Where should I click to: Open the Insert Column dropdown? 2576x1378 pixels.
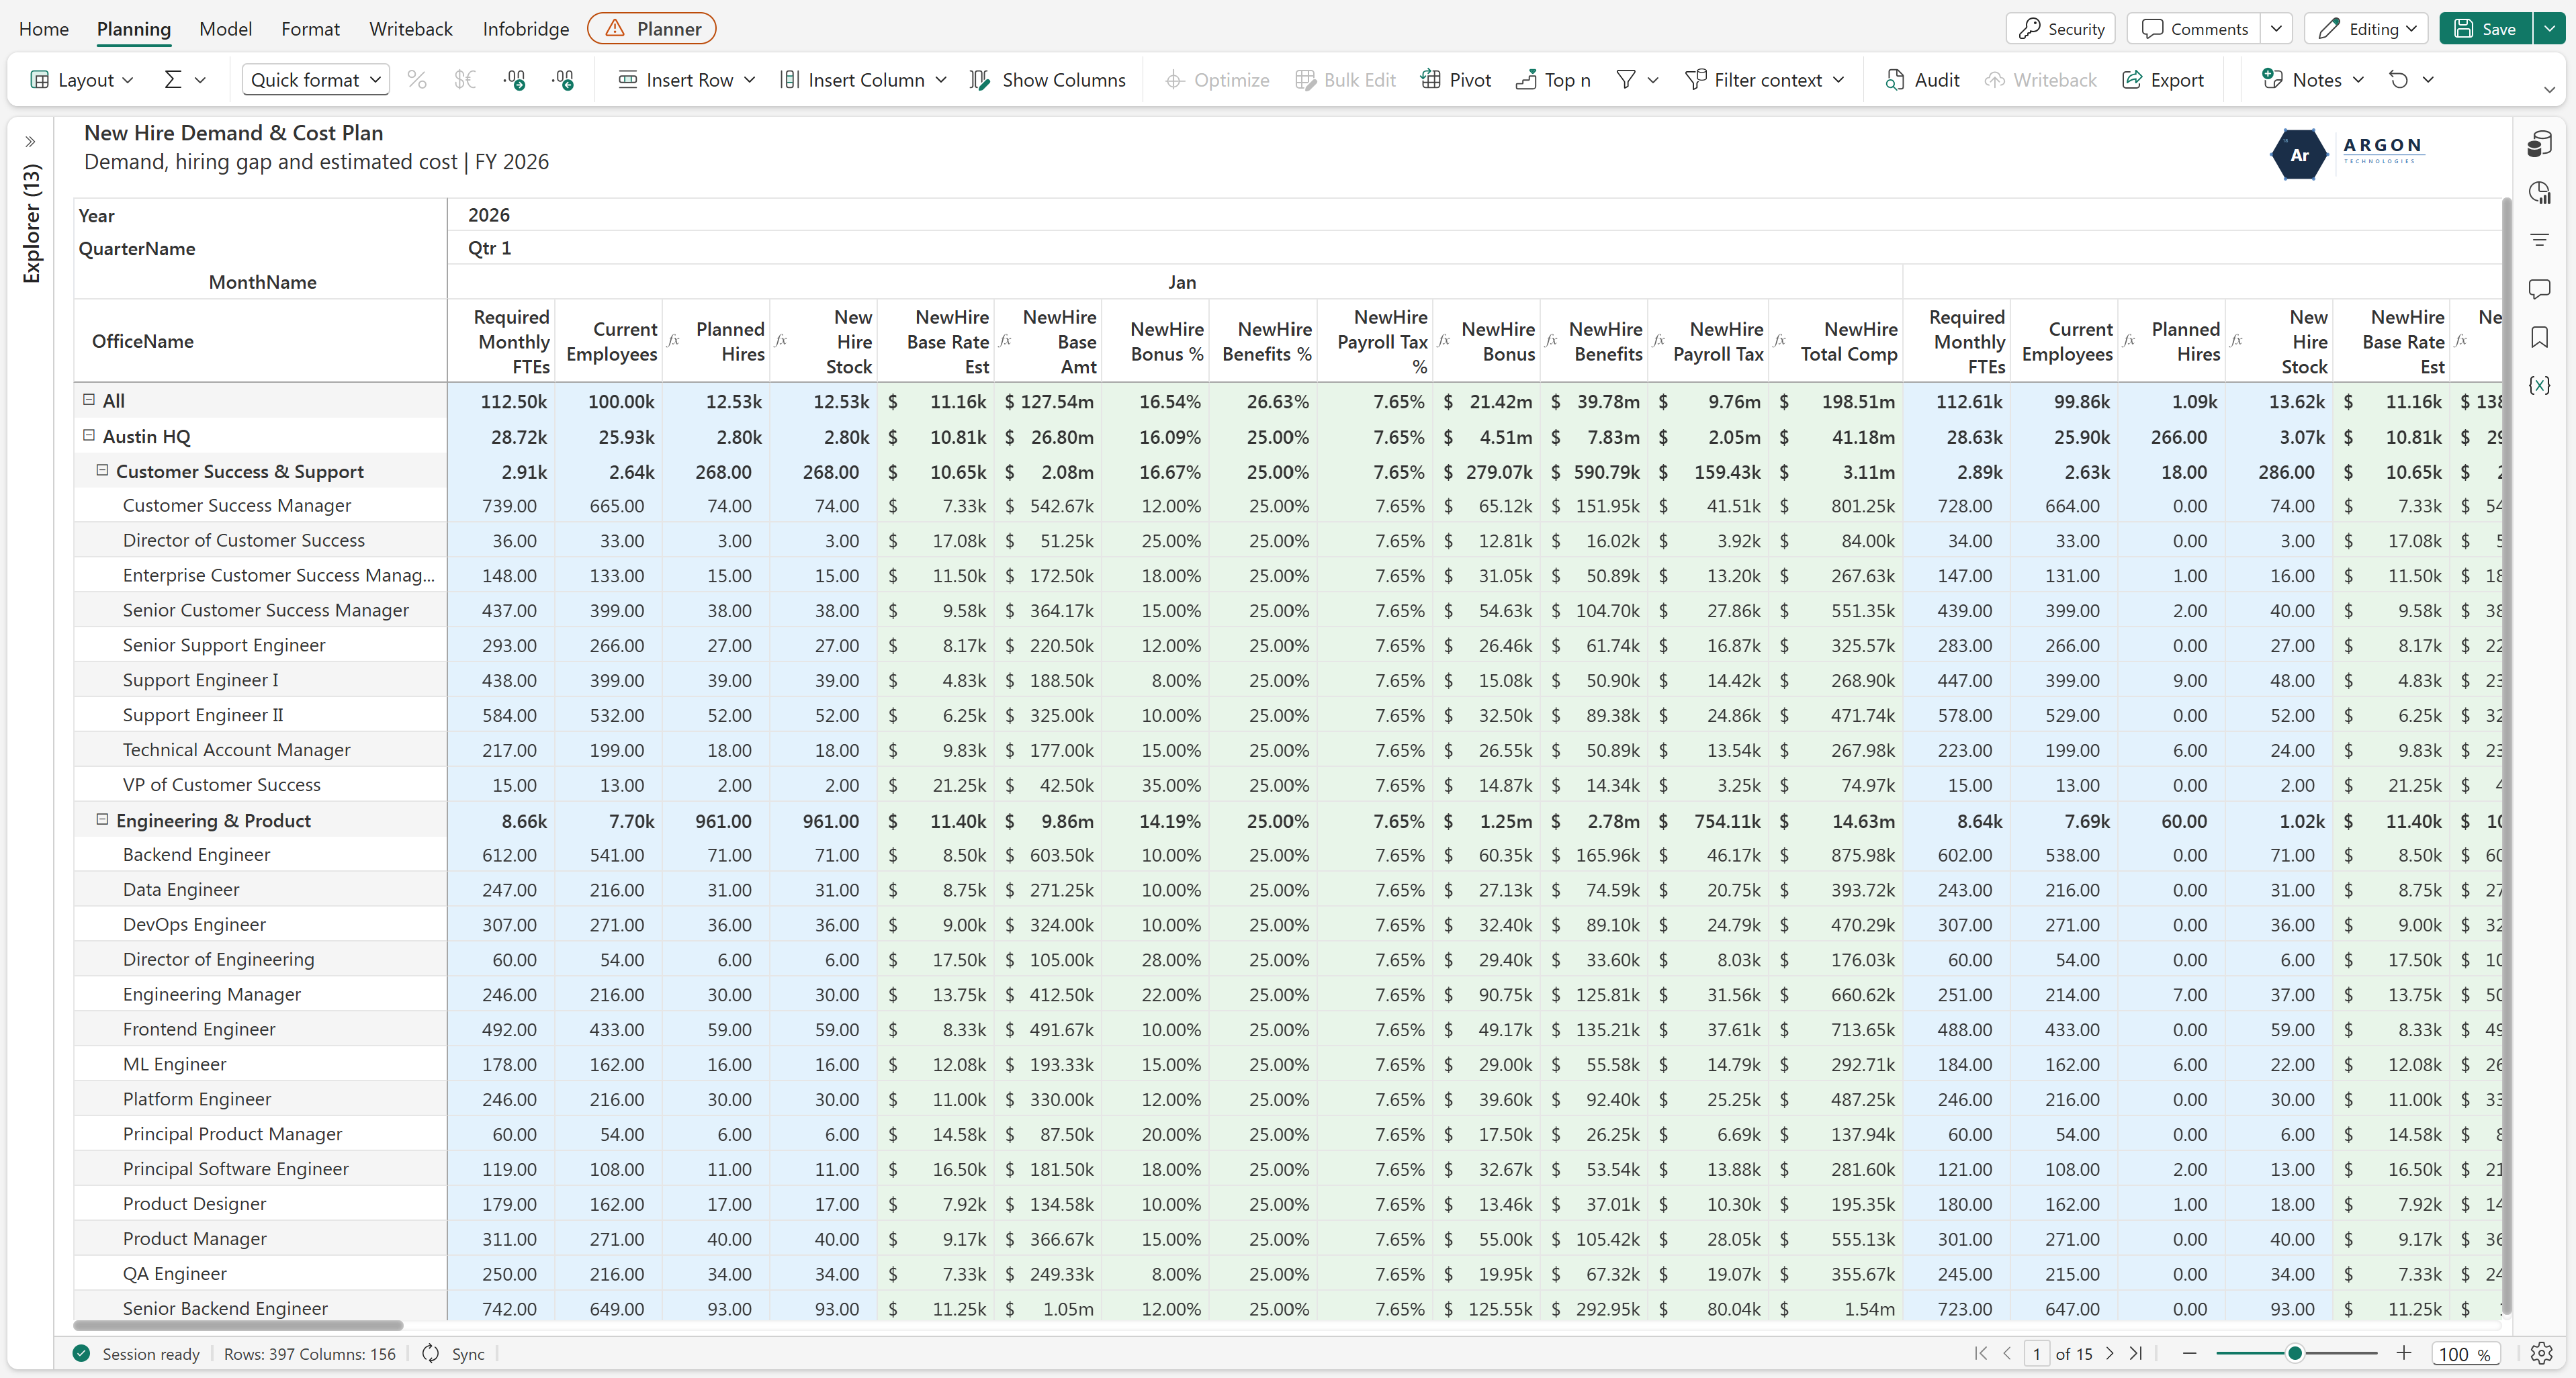pos(863,80)
